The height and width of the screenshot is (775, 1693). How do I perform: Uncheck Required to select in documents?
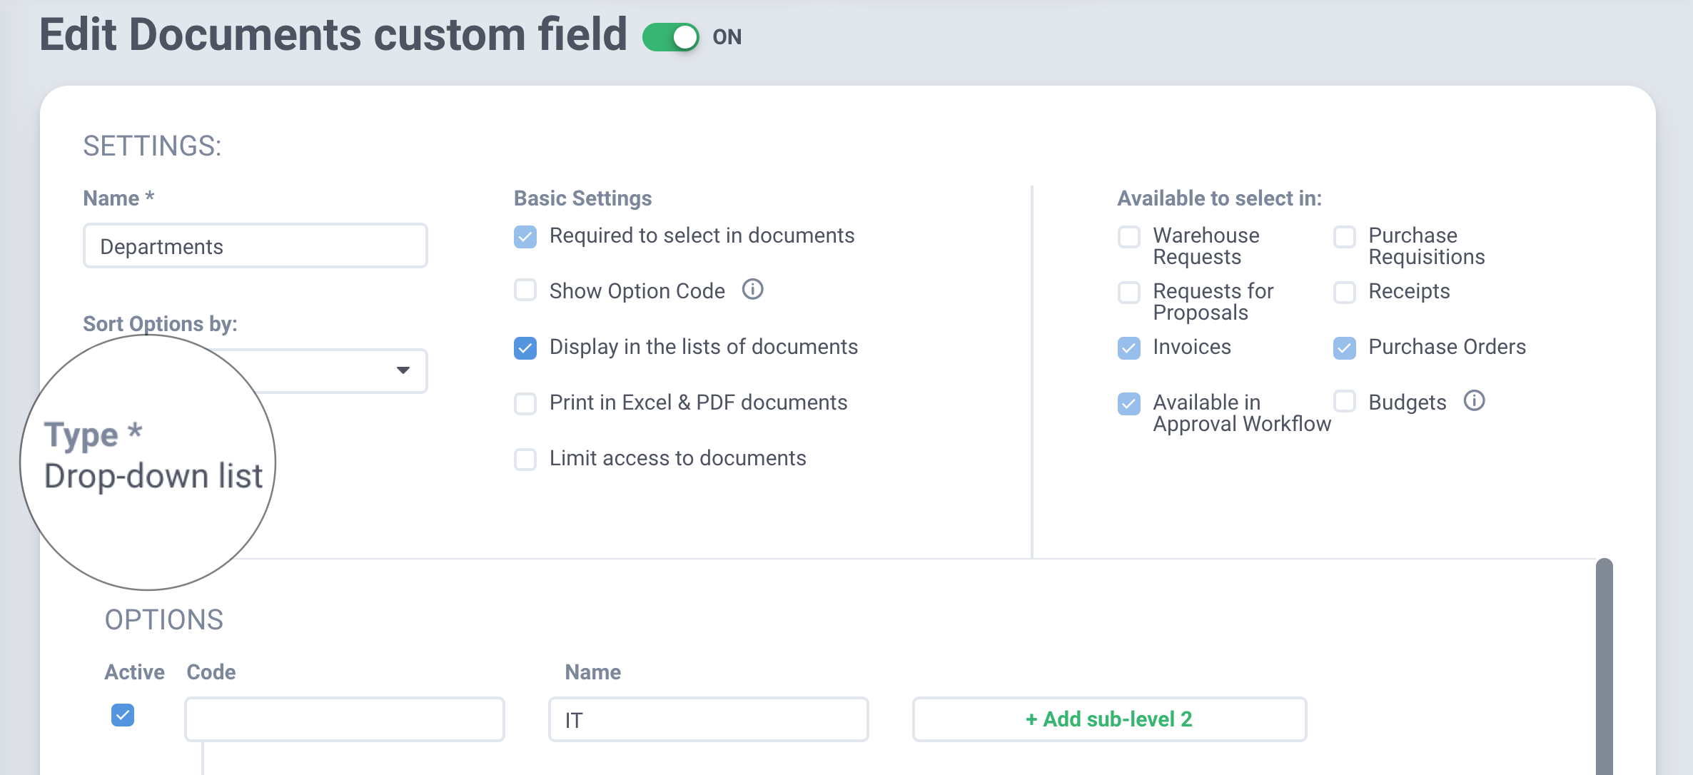525,236
